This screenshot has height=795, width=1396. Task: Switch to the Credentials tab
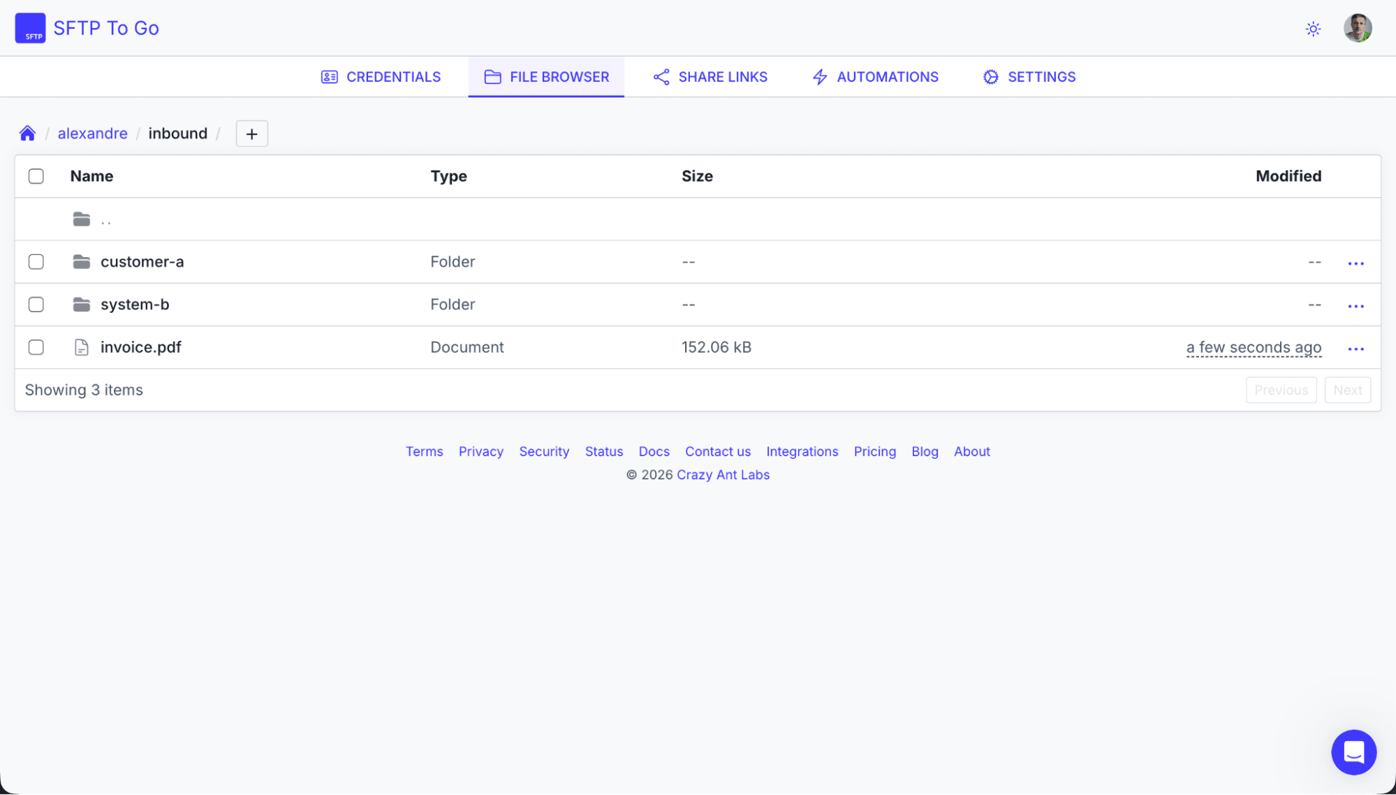pyautogui.click(x=381, y=77)
